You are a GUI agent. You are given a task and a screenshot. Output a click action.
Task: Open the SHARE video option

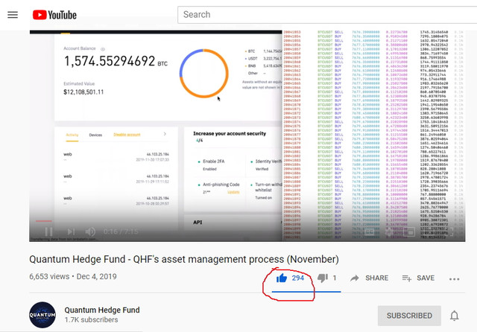[370, 278]
